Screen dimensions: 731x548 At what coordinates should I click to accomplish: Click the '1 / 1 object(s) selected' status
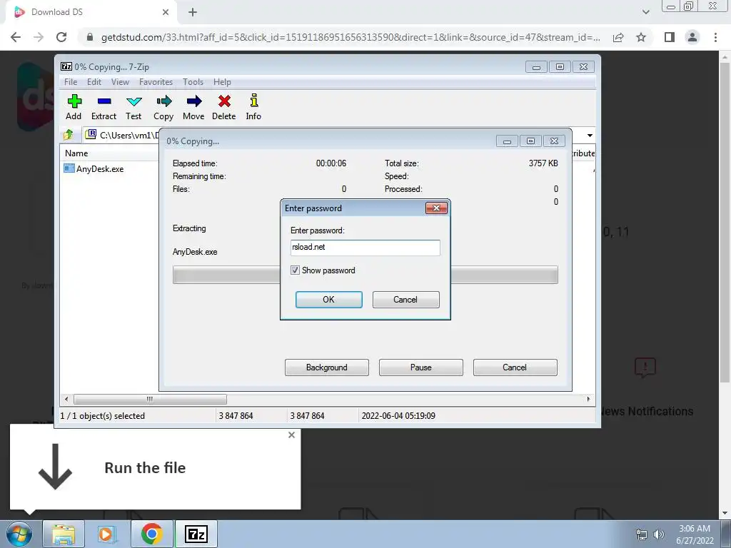coord(103,416)
